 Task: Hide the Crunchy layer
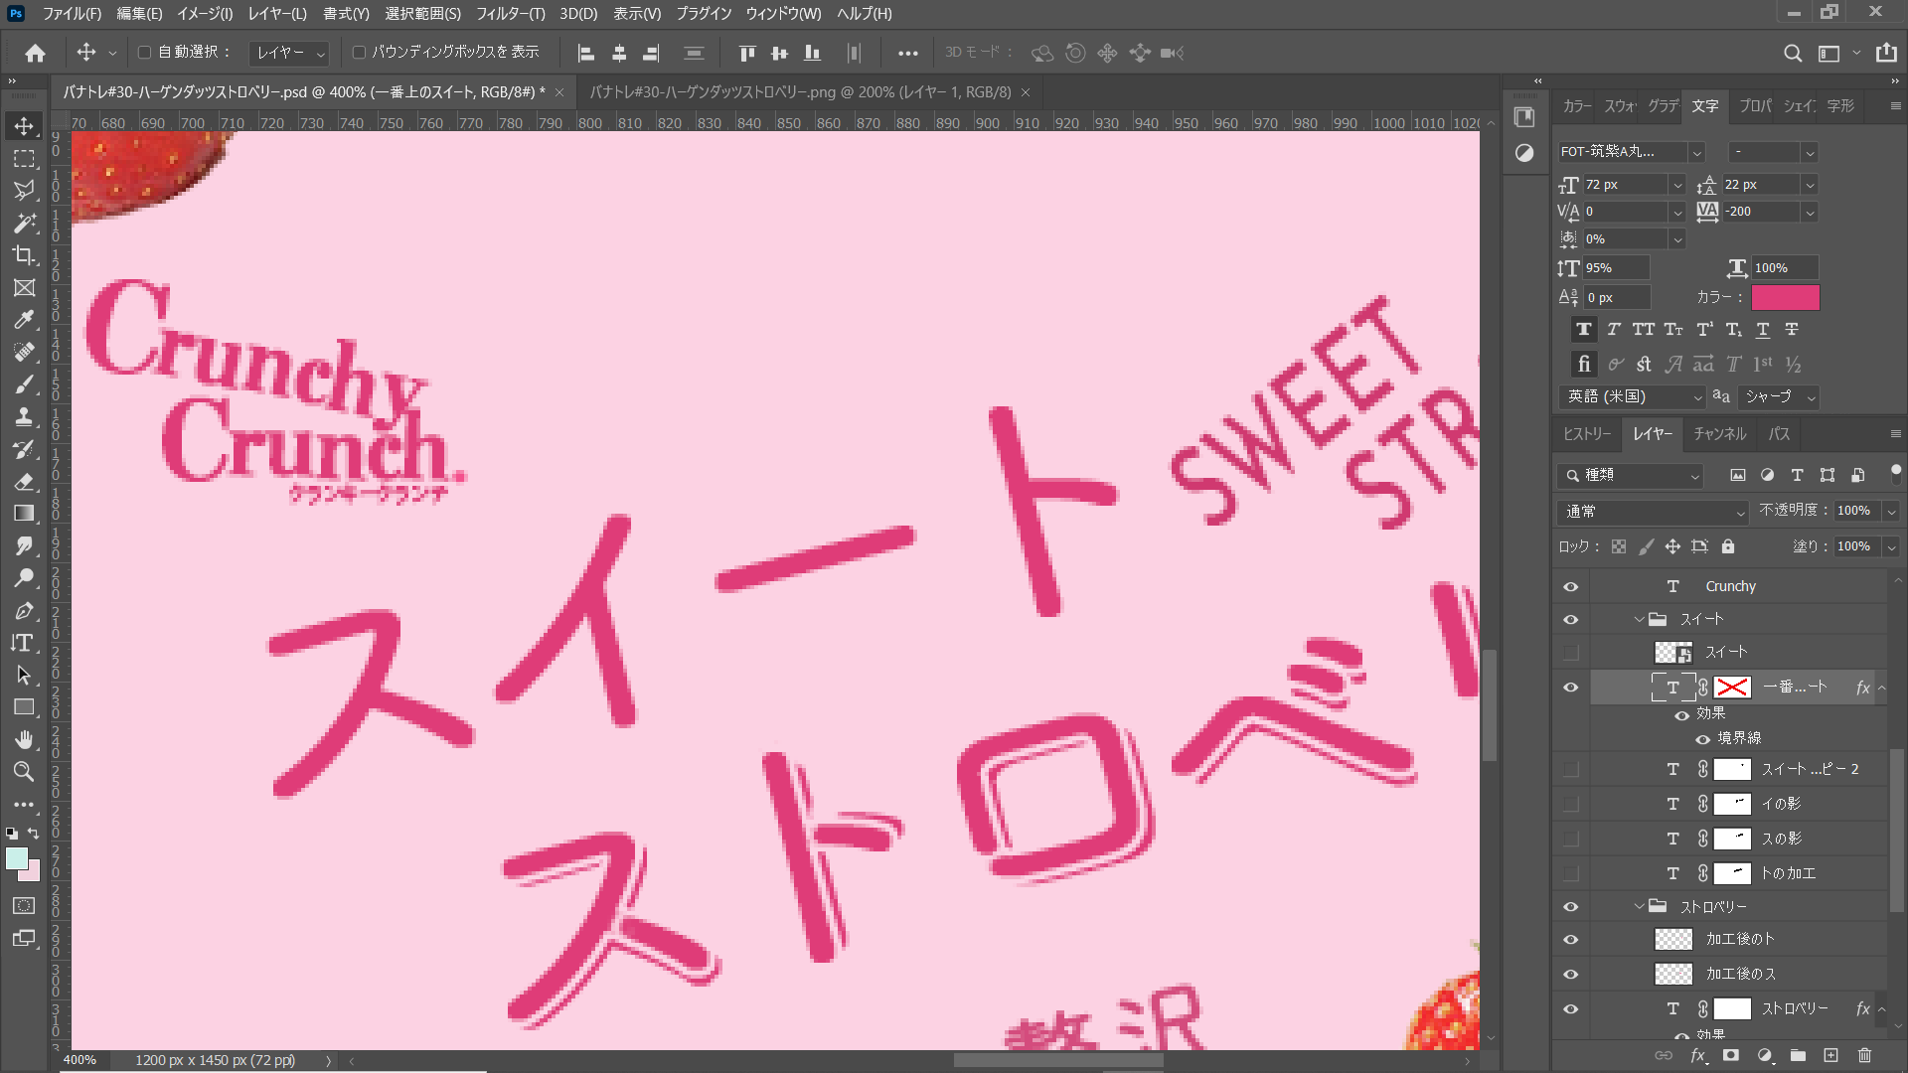click(1571, 587)
